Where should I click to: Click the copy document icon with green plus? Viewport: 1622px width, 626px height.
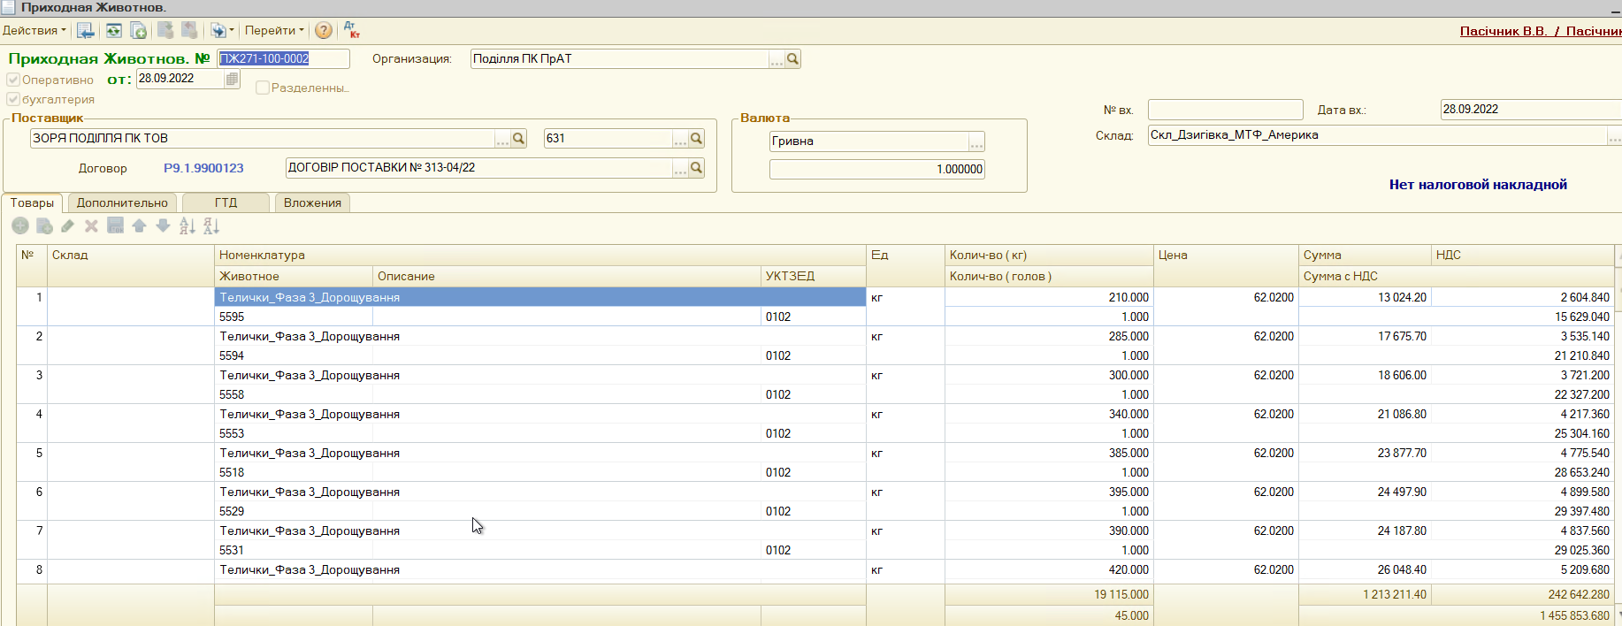coord(139,31)
